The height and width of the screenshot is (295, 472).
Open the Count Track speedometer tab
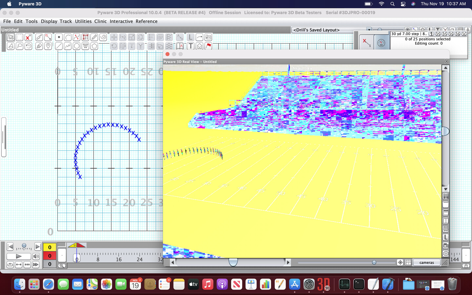tap(381, 43)
